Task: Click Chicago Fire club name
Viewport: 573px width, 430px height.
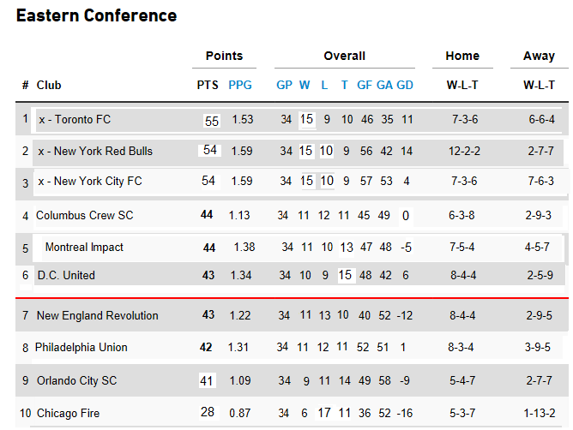Action: click(x=68, y=414)
